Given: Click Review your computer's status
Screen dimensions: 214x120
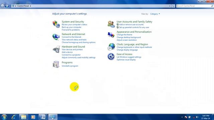Looking at the screenshot, I should (x=74, y=24).
